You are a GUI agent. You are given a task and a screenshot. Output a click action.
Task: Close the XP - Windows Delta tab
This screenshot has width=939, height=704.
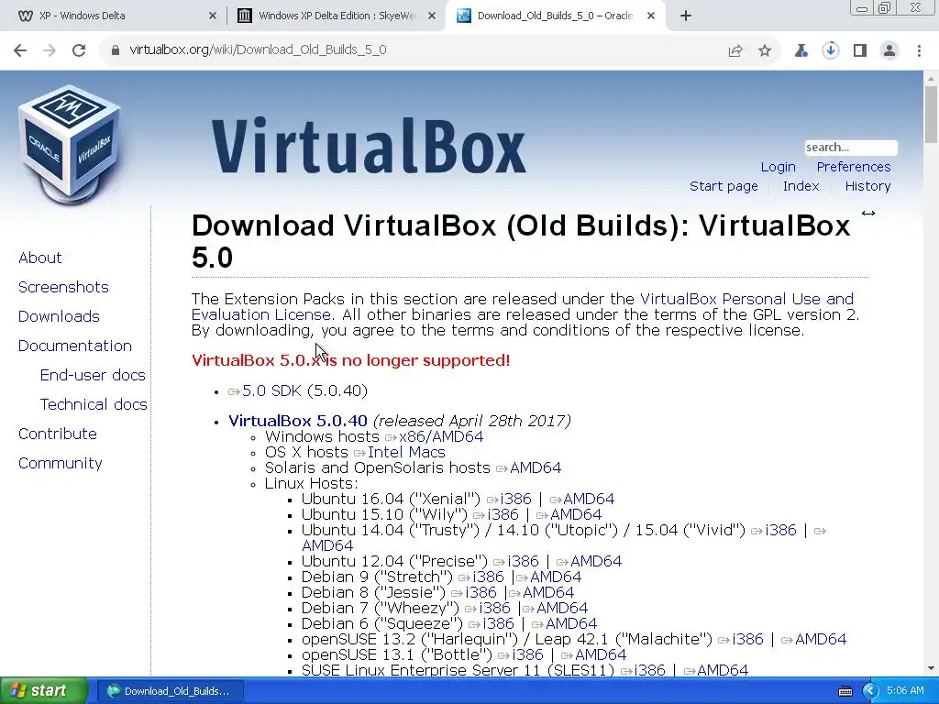(x=212, y=16)
